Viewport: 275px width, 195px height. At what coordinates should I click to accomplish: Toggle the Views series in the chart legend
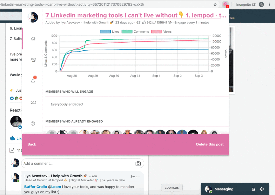click(x=163, y=32)
